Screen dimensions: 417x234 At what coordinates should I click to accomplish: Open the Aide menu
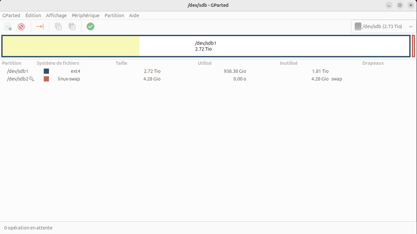(134, 15)
